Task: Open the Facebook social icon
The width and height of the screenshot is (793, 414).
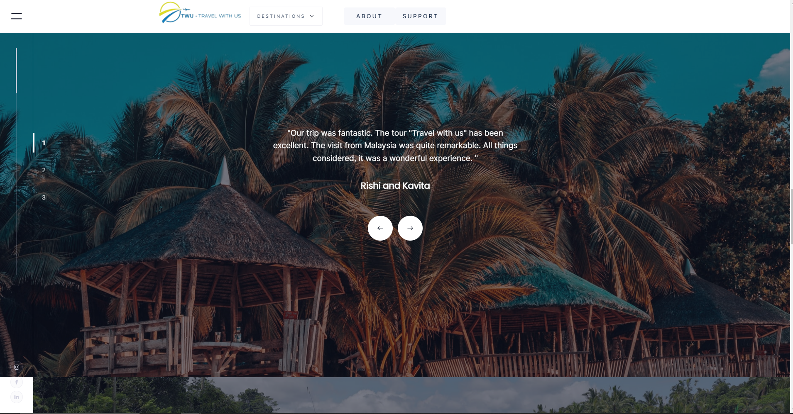Action: coord(17,382)
